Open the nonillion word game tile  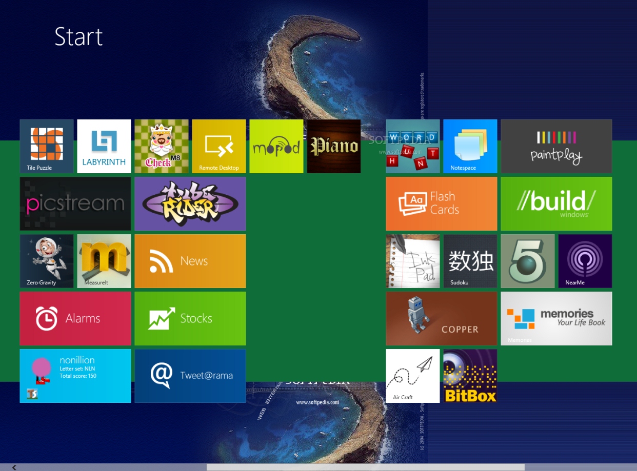coord(75,376)
